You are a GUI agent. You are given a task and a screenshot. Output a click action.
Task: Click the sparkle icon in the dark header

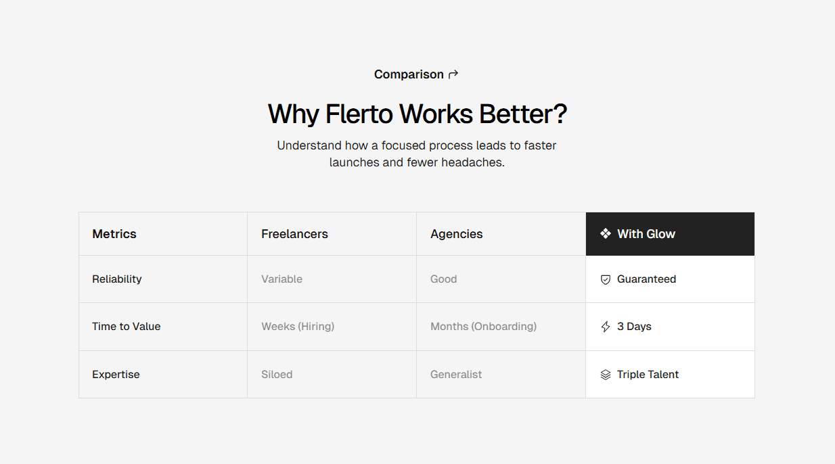click(605, 233)
